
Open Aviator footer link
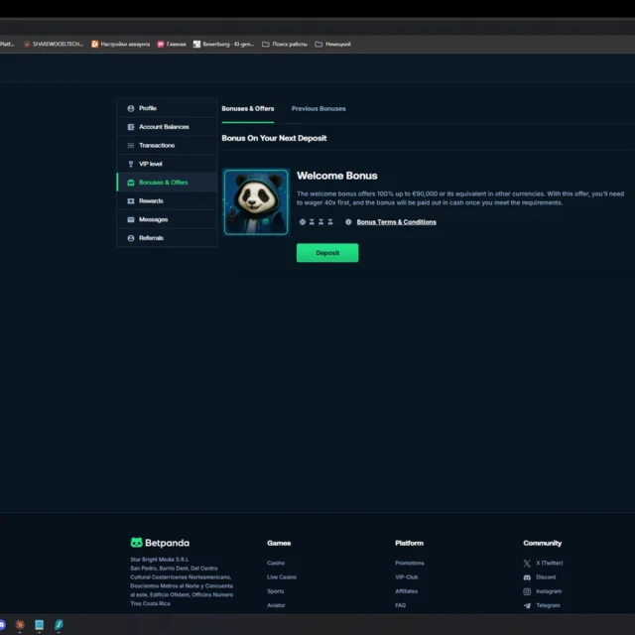276,605
